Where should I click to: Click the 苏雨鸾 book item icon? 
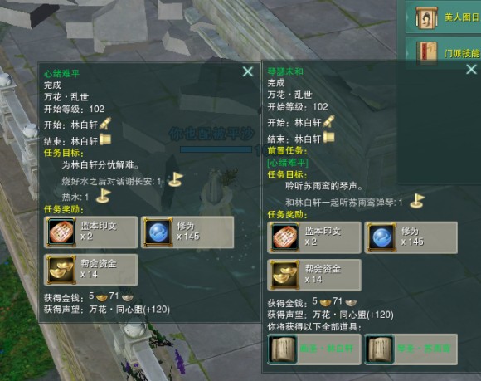(x=379, y=349)
